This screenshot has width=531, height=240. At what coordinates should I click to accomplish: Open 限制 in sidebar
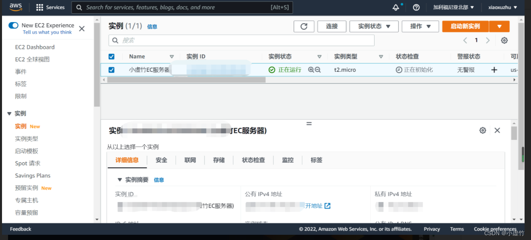(x=21, y=96)
